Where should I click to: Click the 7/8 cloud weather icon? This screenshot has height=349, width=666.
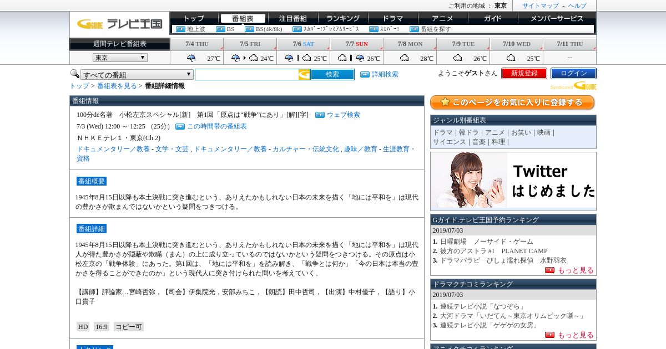405,58
